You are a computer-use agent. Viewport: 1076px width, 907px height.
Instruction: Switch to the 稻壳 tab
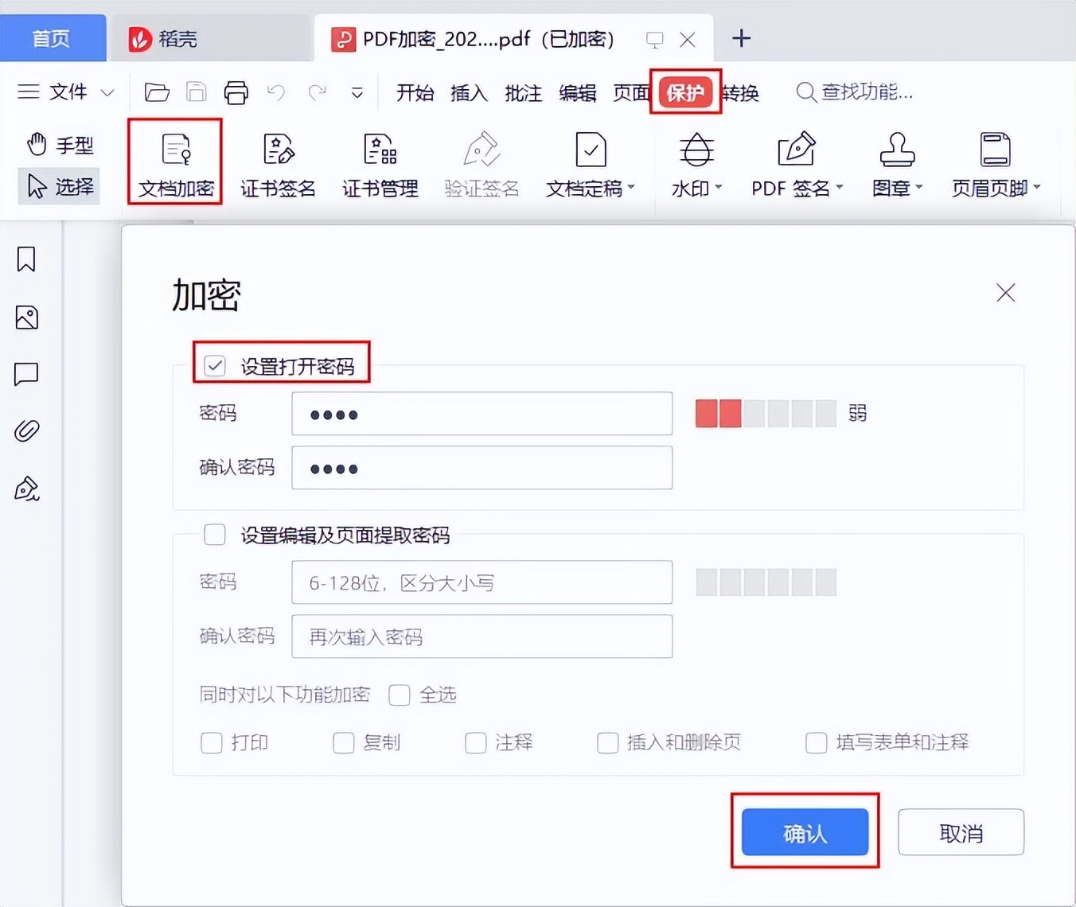click(210, 38)
